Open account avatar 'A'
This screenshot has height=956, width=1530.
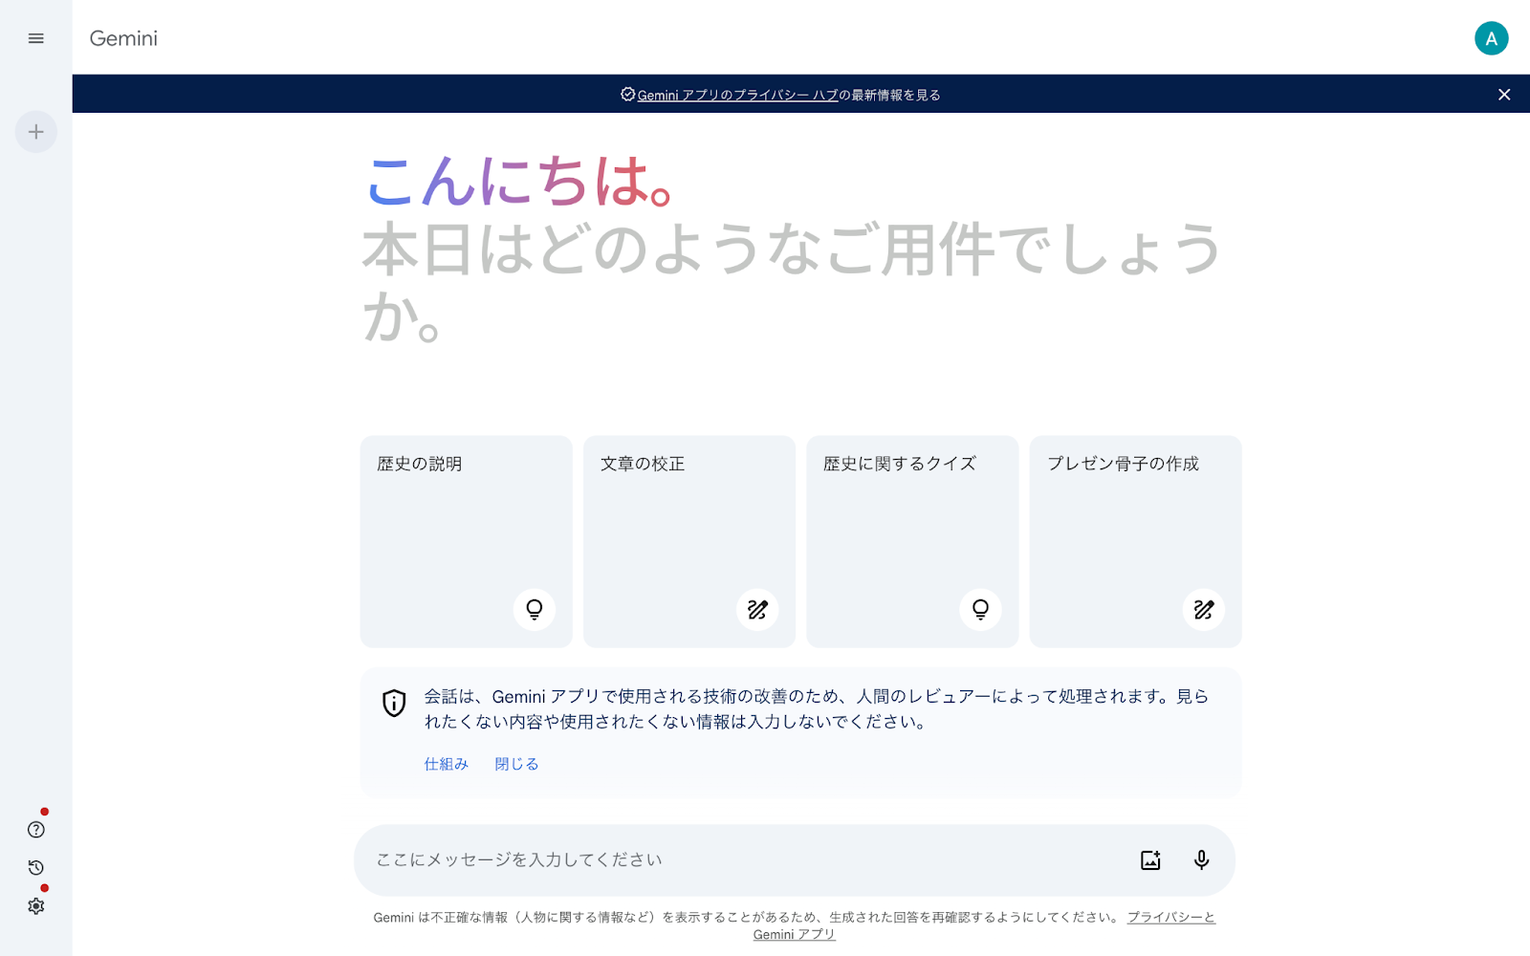1491,38
